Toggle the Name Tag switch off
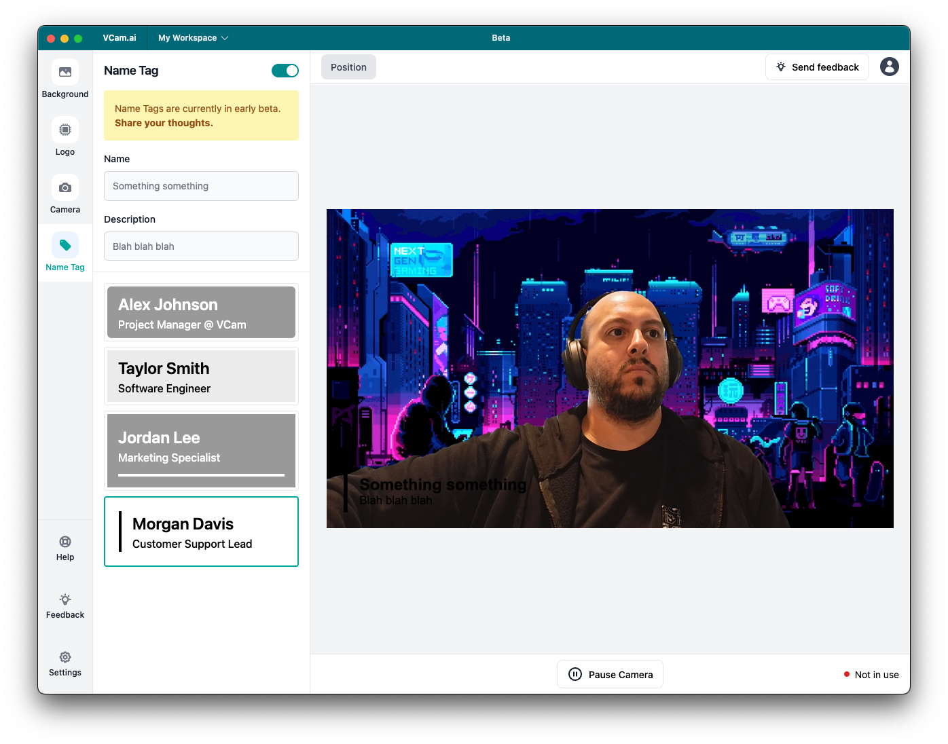948x744 pixels. pyautogui.click(x=285, y=71)
